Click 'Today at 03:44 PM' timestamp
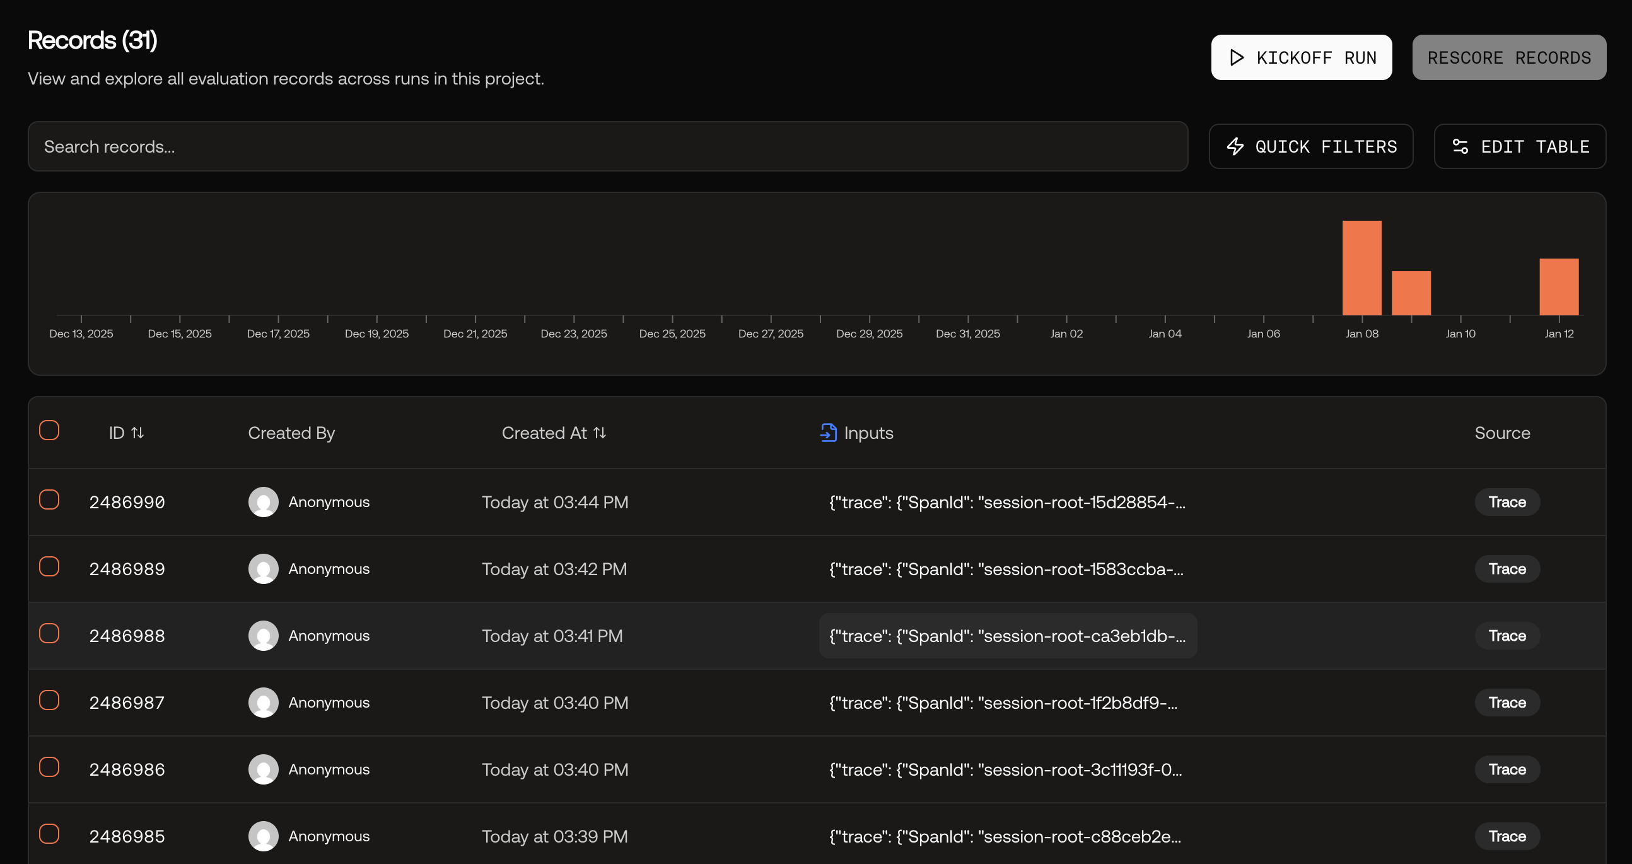 click(x=555, y=502)
